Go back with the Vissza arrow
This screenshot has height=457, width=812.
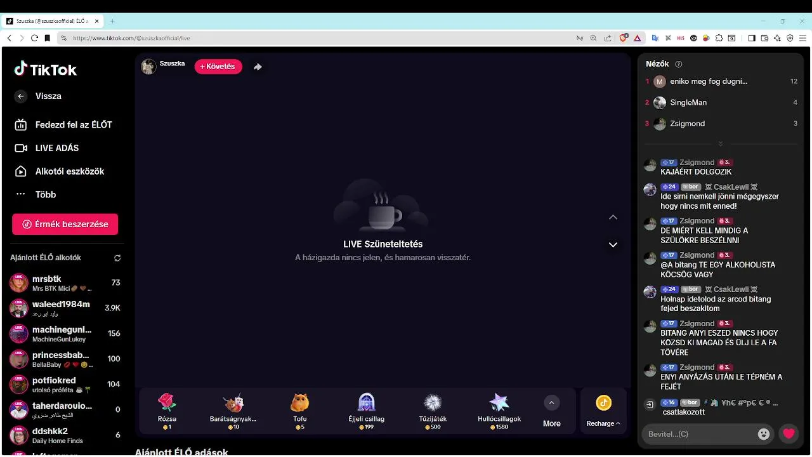pyautogui.click(x=21, y=96)
